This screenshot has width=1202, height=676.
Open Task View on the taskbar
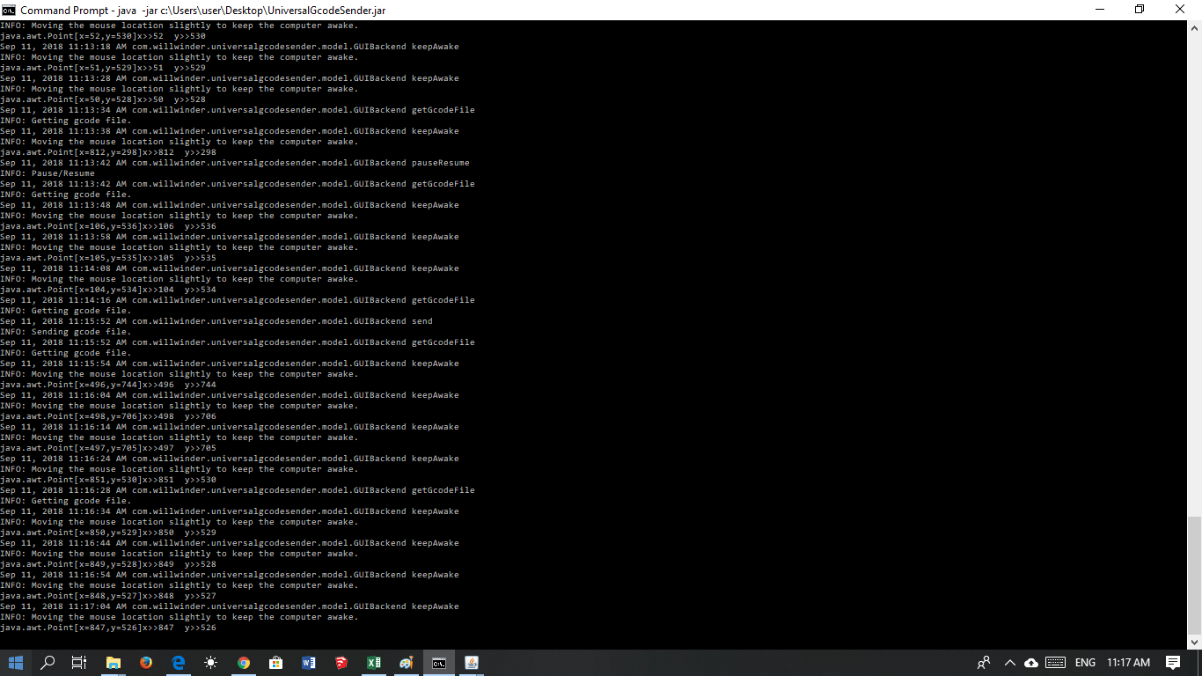coord(79,663)
